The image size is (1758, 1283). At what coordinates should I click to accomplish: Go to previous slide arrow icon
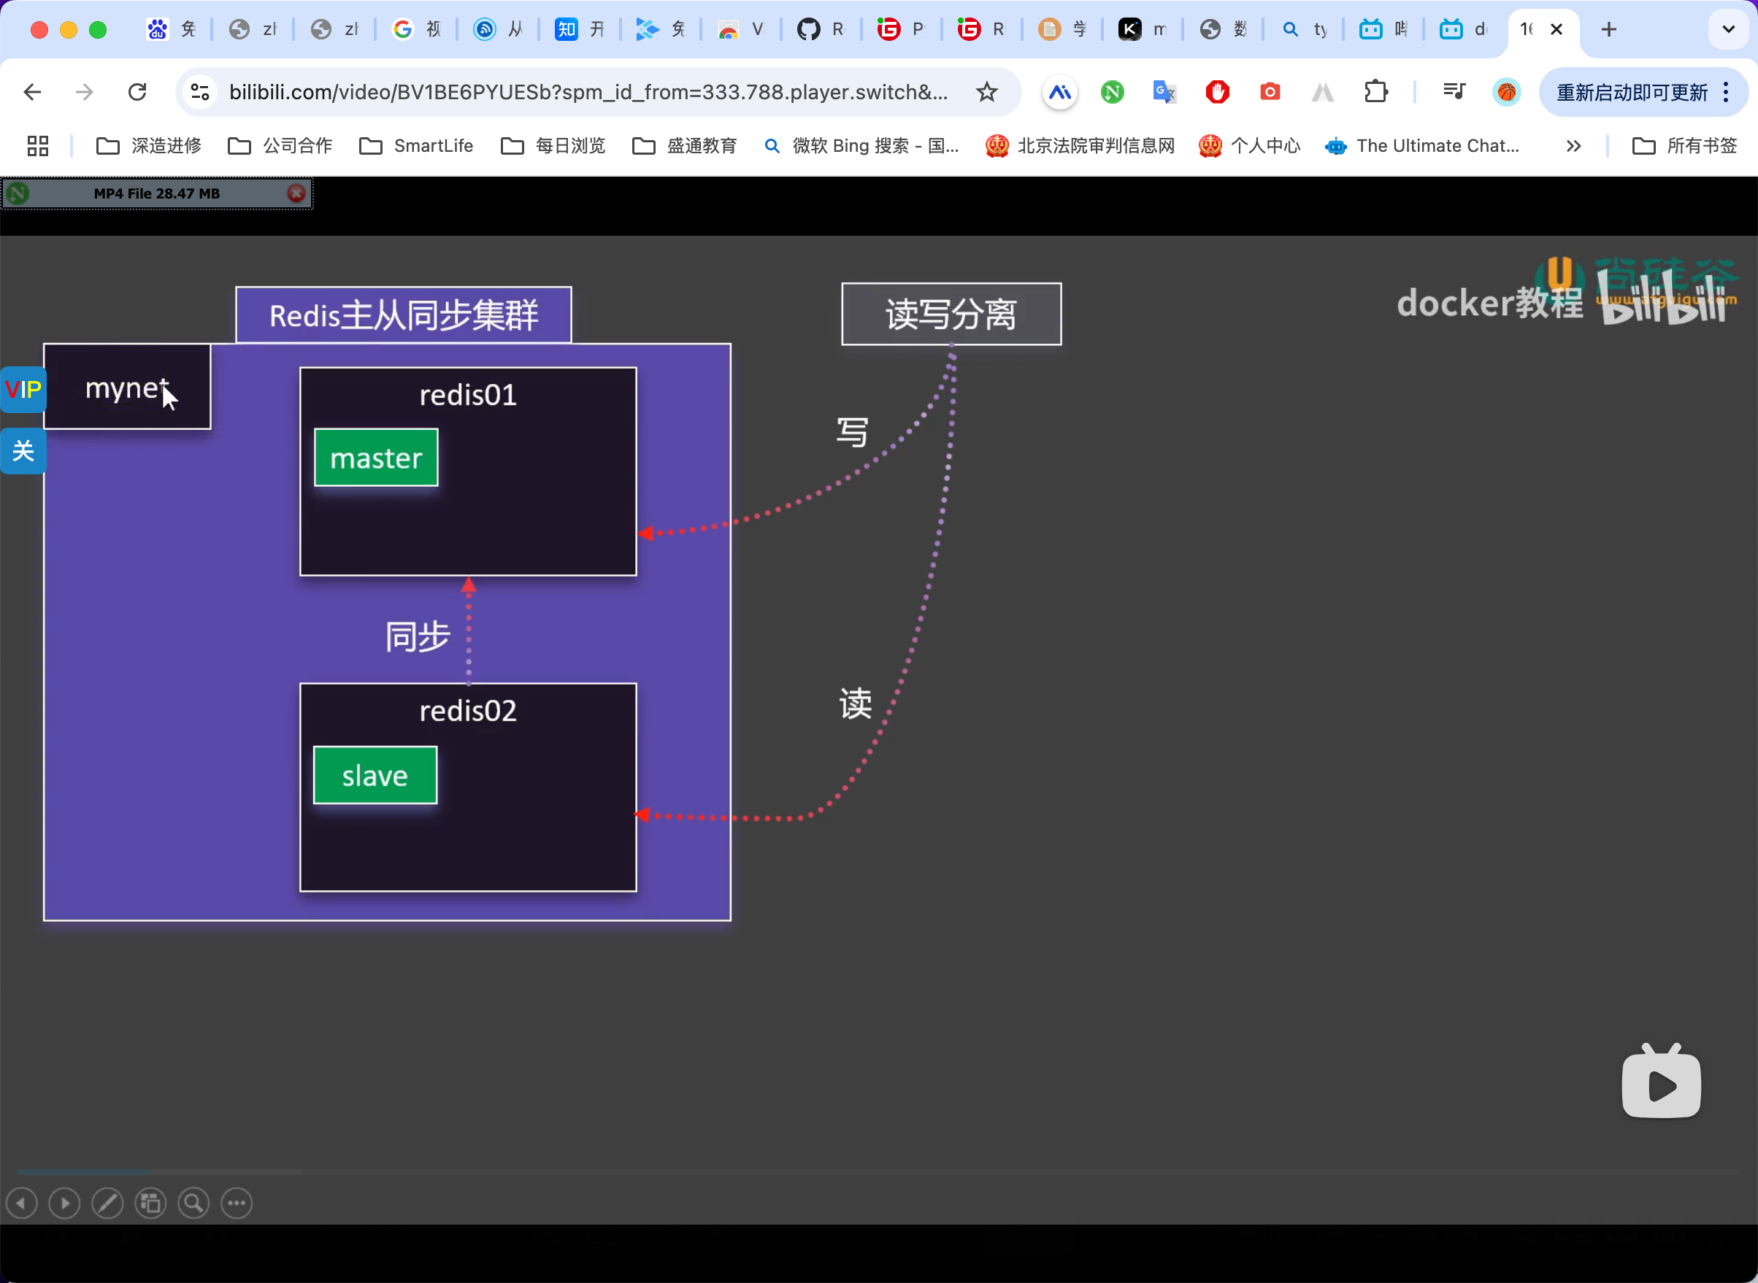(x=22, y=1203)
